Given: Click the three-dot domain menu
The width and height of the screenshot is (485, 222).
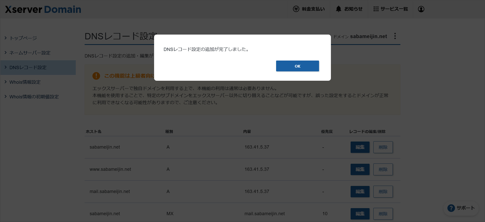Looking at the screenshot, I should 395,36.
